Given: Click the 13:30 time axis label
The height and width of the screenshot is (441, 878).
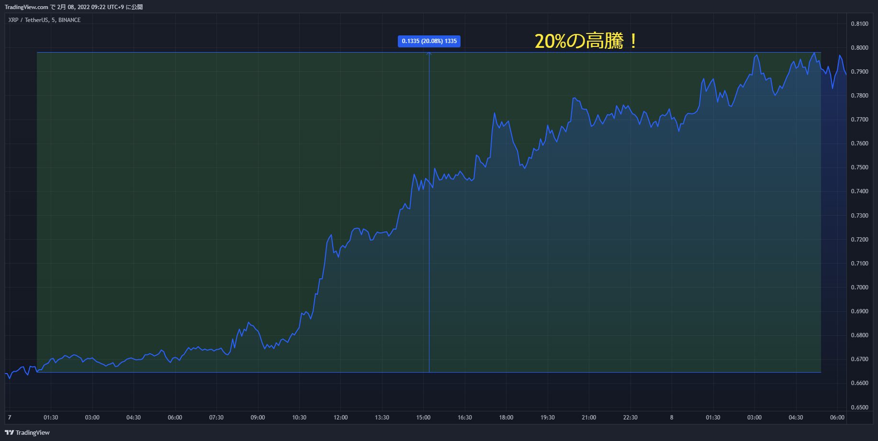Looking at the screenshot, I should (382, 418).
